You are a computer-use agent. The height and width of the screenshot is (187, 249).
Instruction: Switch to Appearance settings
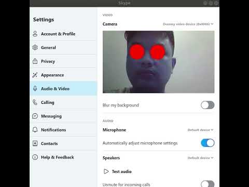click(x=63, y=75)
